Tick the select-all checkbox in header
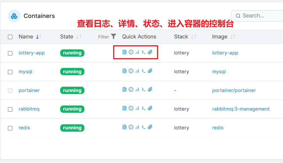Screen dimensions: 283x163 [x=10, y=37]
